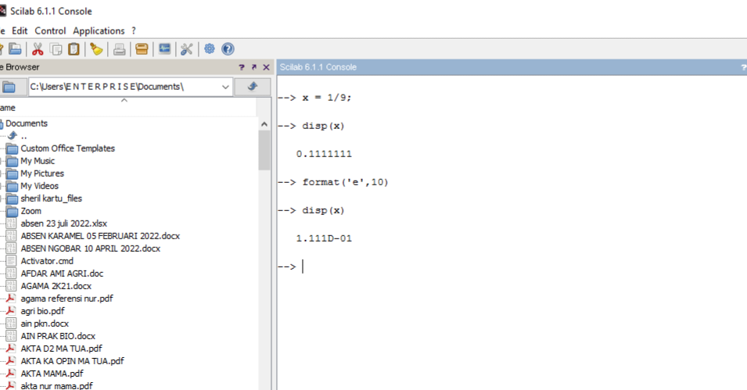Select AIN PRAK BIO.docx

click(58, 336)
